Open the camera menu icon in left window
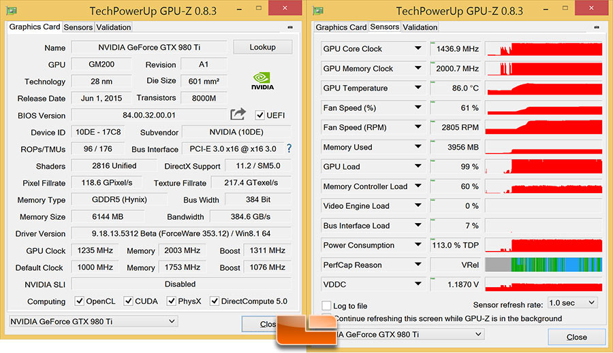The image size is (613, 353). 290,27
